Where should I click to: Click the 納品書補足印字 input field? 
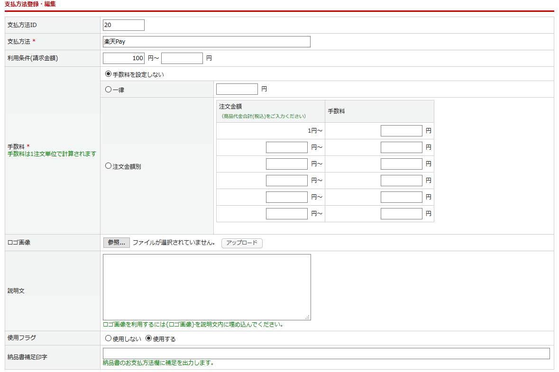tap(326, 354)
